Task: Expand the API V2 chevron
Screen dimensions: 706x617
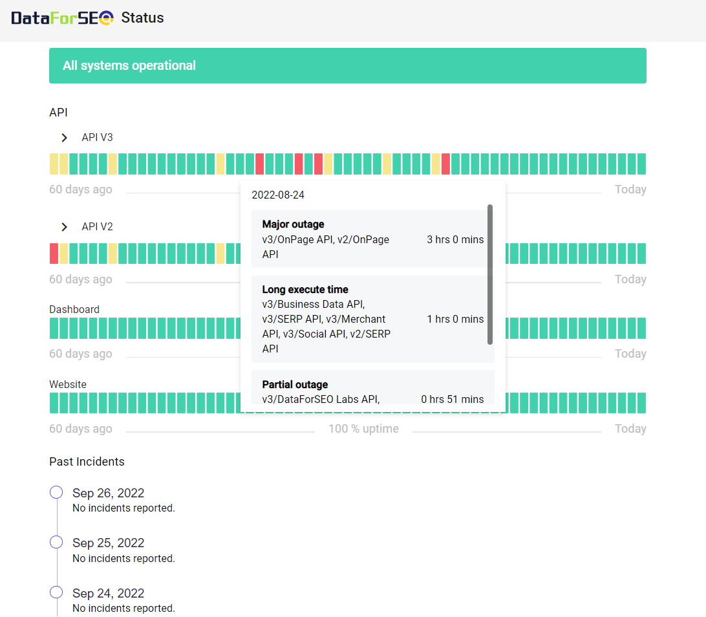Action: coord(65,227)
